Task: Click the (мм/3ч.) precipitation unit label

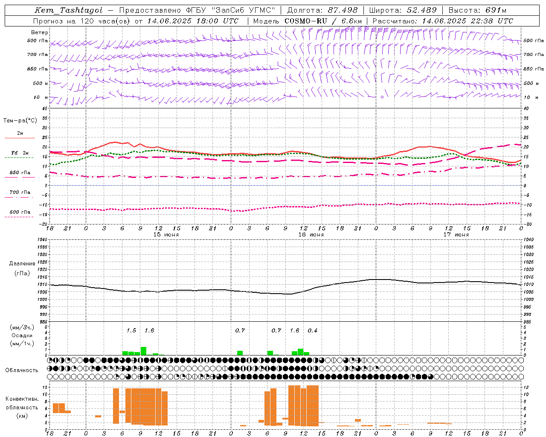Action: (22, 327)
